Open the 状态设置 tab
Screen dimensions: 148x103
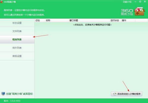(x=17, y=23)
